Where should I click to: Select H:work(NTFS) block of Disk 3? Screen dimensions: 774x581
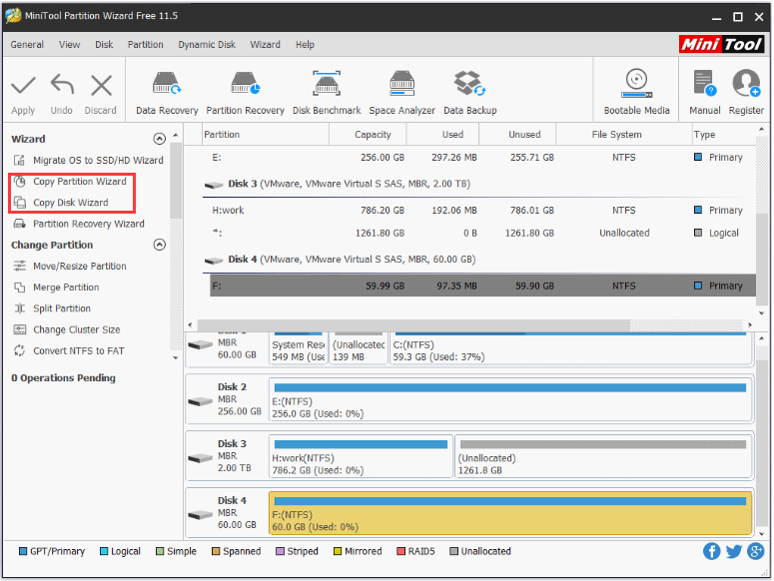click(x=361, y=456)
